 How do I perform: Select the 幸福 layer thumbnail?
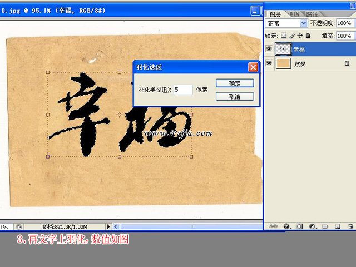click(283, 49)
